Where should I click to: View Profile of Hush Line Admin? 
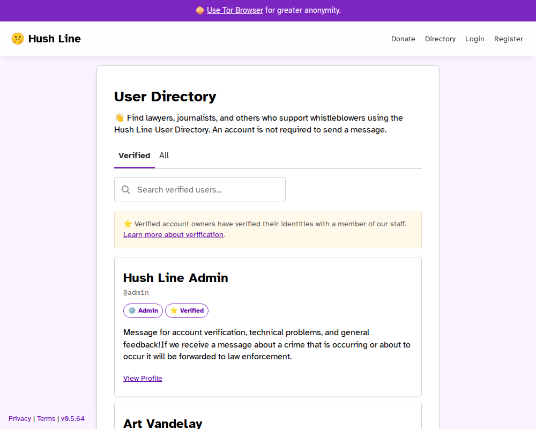coord(143,379)
